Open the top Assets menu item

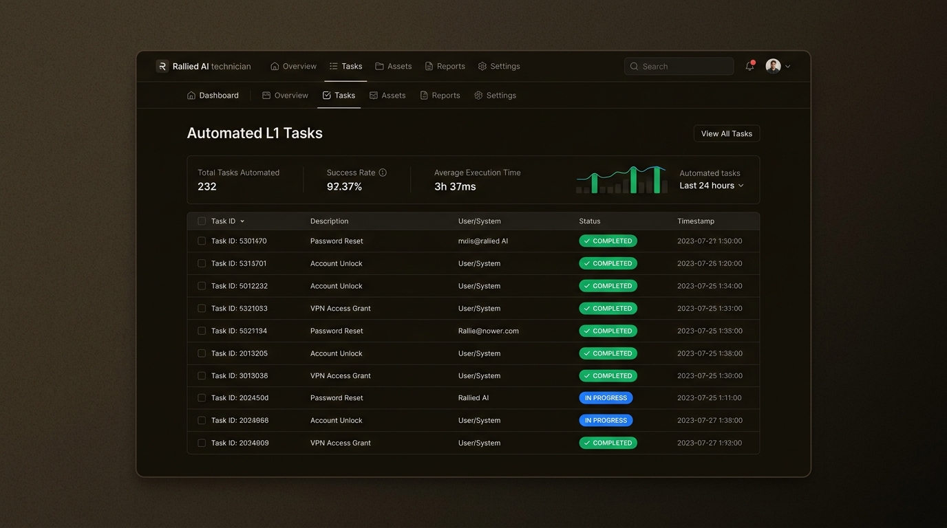(x=394, y=66)
